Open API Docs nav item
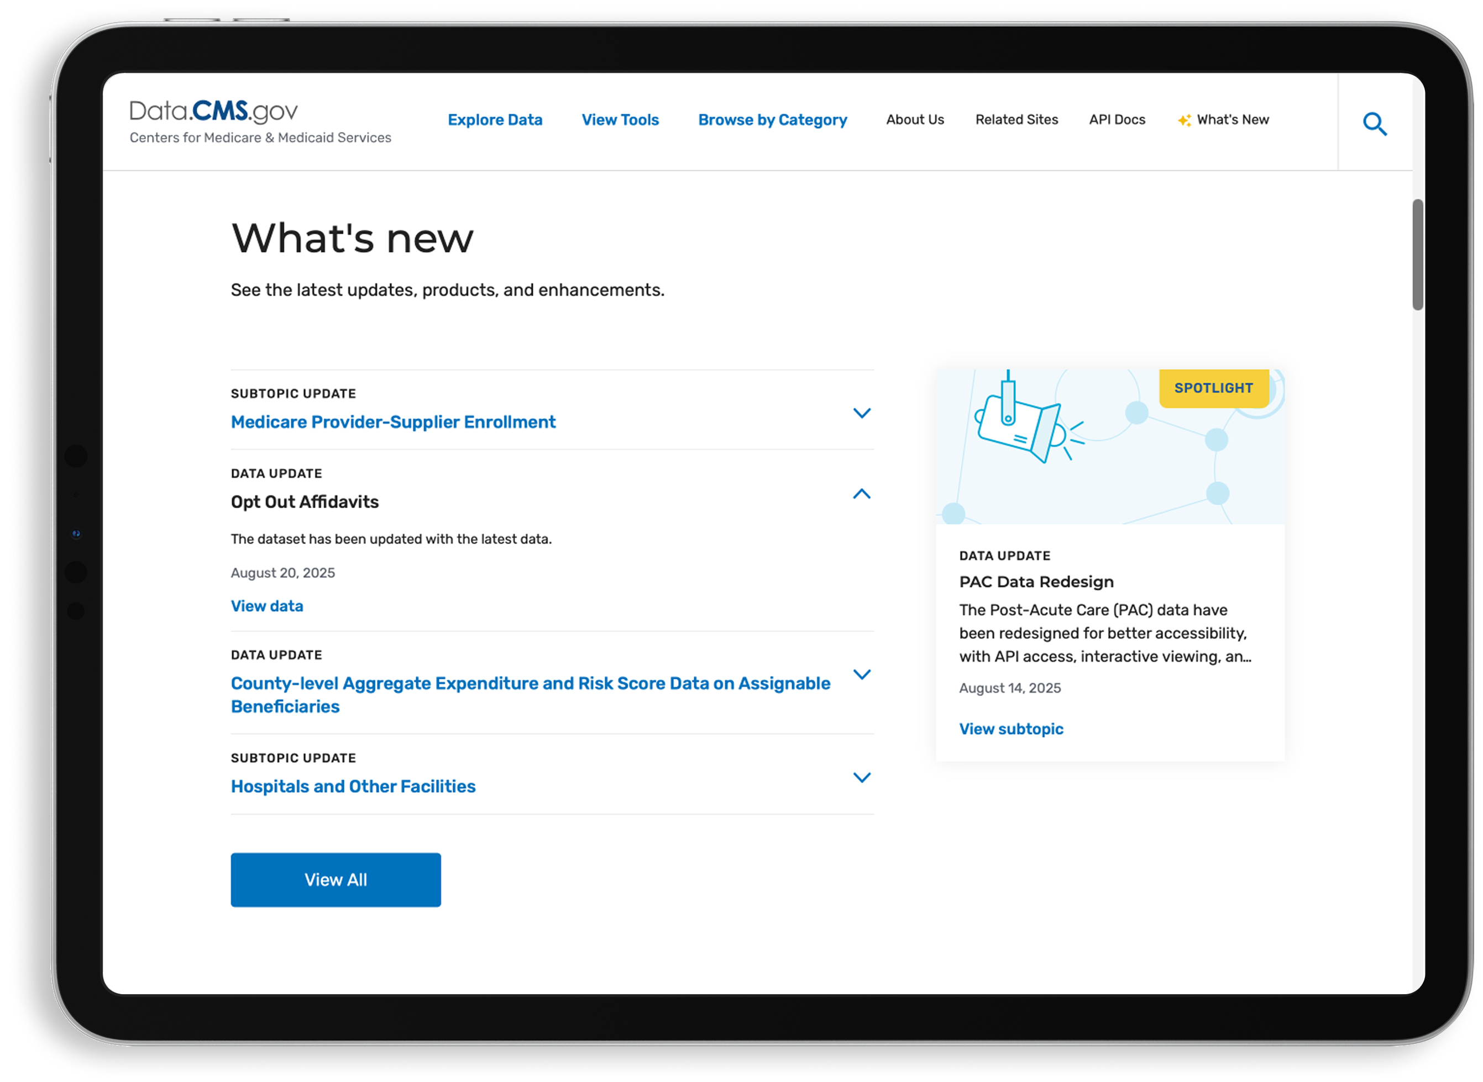Image resolution: width=1483 pixels, height=1082 pixels. pyautogui.click(x=1116, y=119)
